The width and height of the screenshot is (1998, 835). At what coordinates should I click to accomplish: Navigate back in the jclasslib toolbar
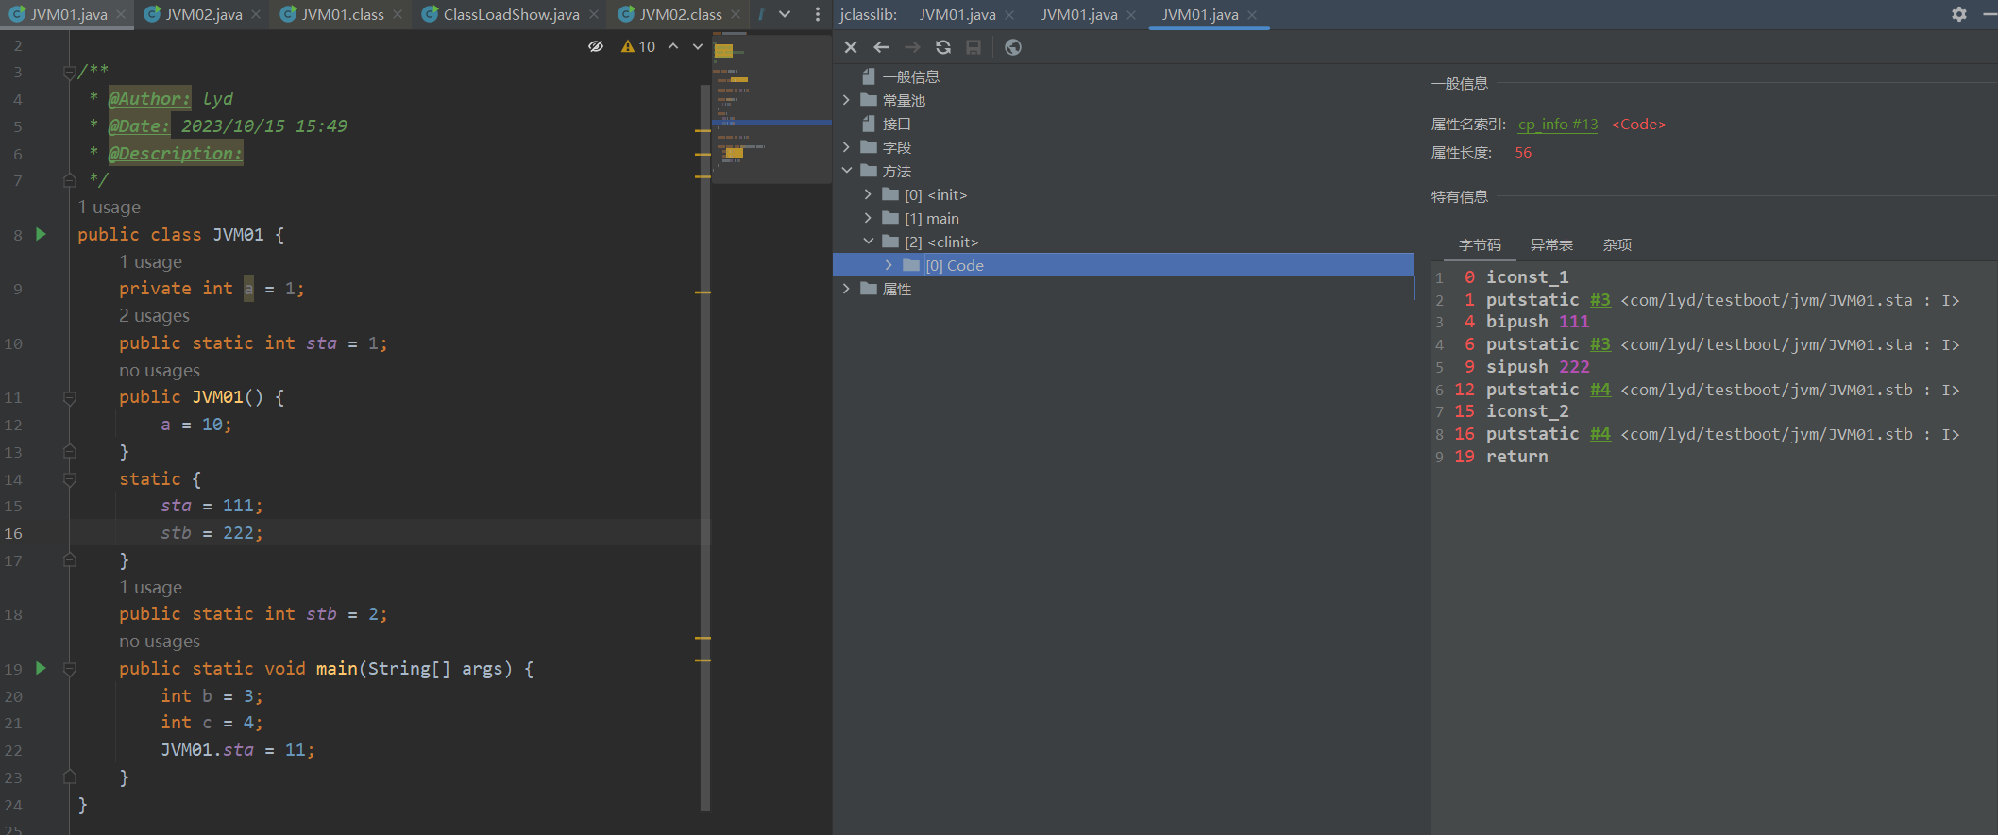pos(881,47)
